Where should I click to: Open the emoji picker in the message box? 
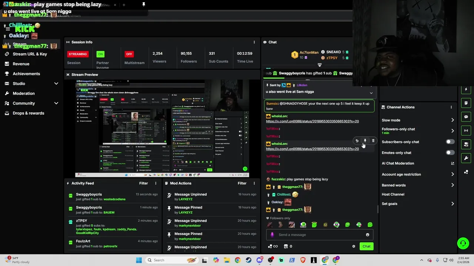(367, 235)
